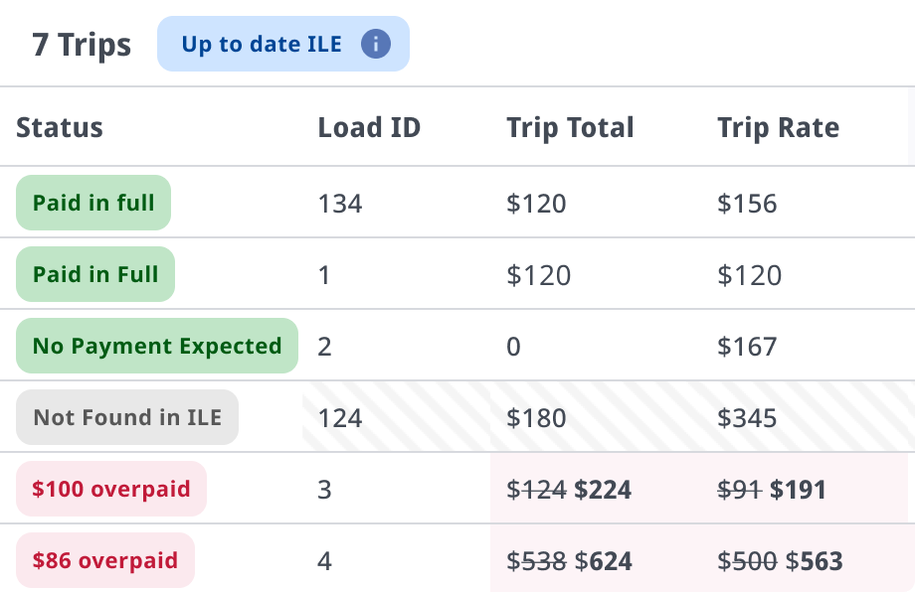Image resolution: width=915 pixels, height=592 pixels.
Task: Click Load ID 134 cell
Action: pos(339,204)
